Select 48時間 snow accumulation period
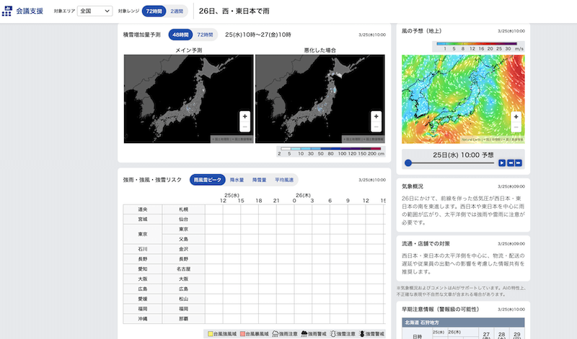This screenshot has height=339, width=577. [180, 34]
